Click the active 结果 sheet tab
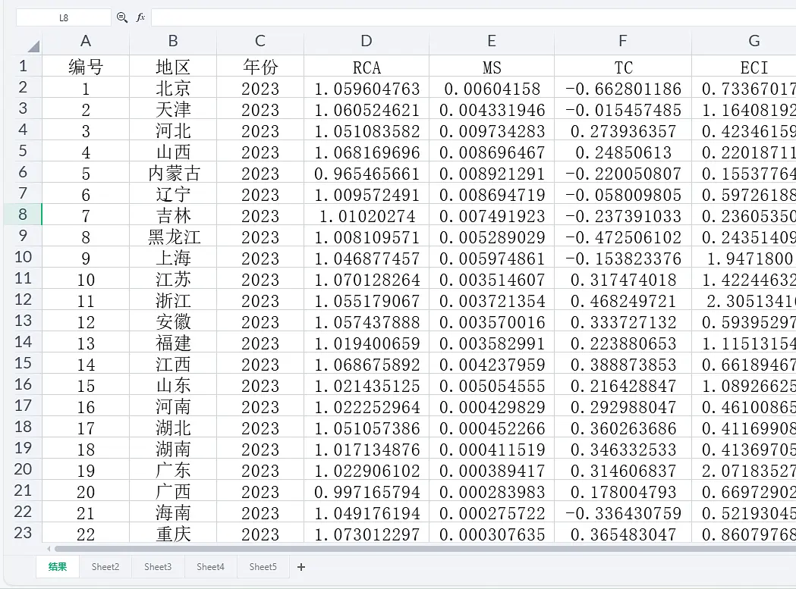 [57, 566]
